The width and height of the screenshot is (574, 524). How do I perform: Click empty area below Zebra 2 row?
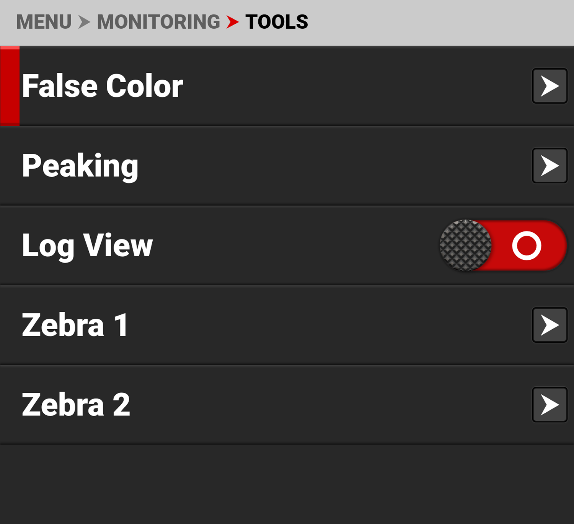coord(287,484)
